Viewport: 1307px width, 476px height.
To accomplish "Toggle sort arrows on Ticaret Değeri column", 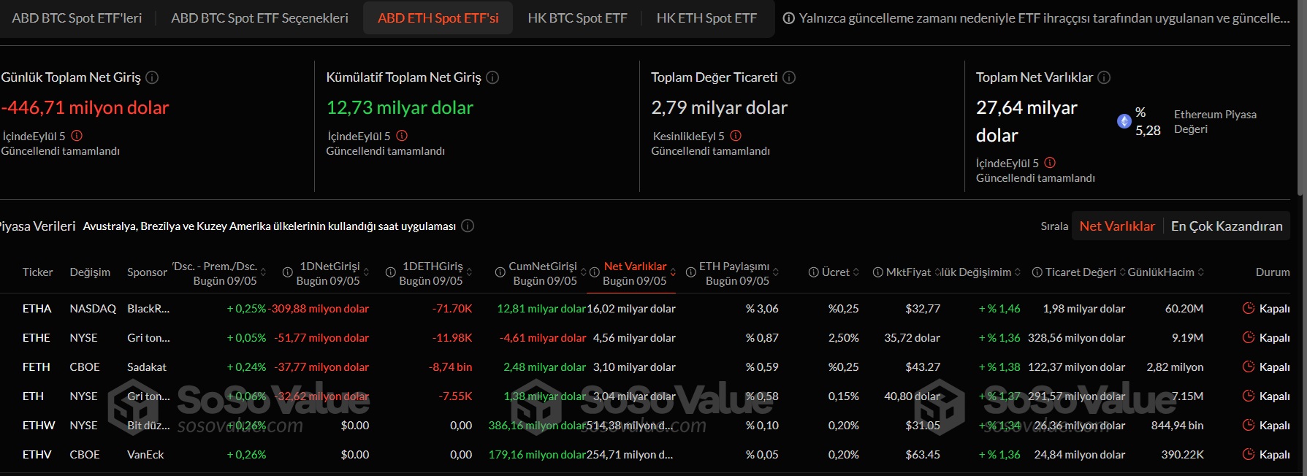I will (x=1122, y=272).
